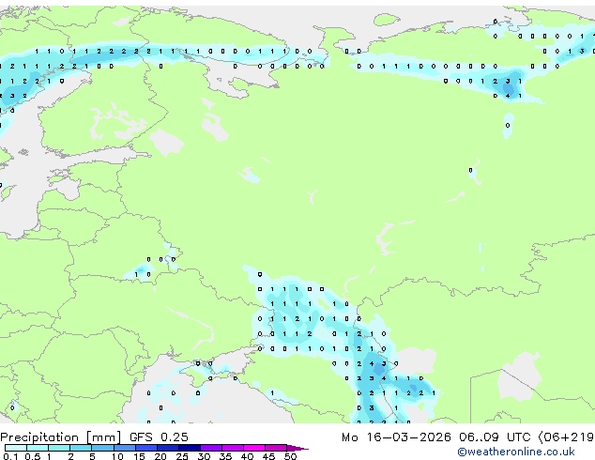Click the 'GFS 0.25' model label
The width and height of the screenshot is (595, 460).
159,437
